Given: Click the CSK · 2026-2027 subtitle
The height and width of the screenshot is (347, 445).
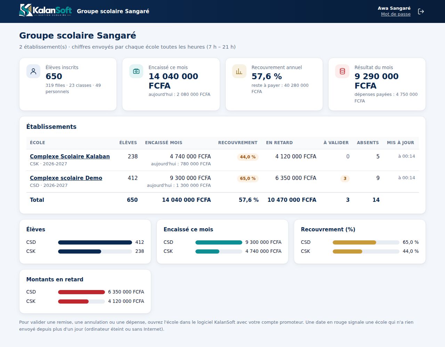Looking at the screenshot, I should click(48, 164).
